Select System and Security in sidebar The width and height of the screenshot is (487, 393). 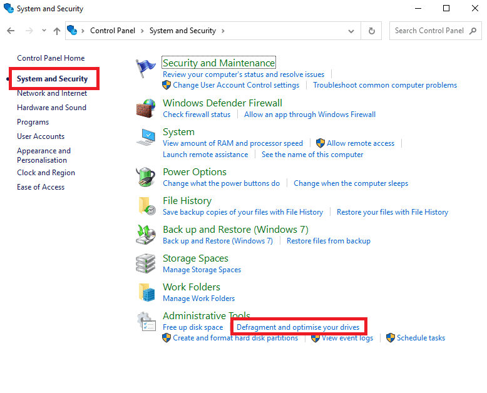pos(52,79)
